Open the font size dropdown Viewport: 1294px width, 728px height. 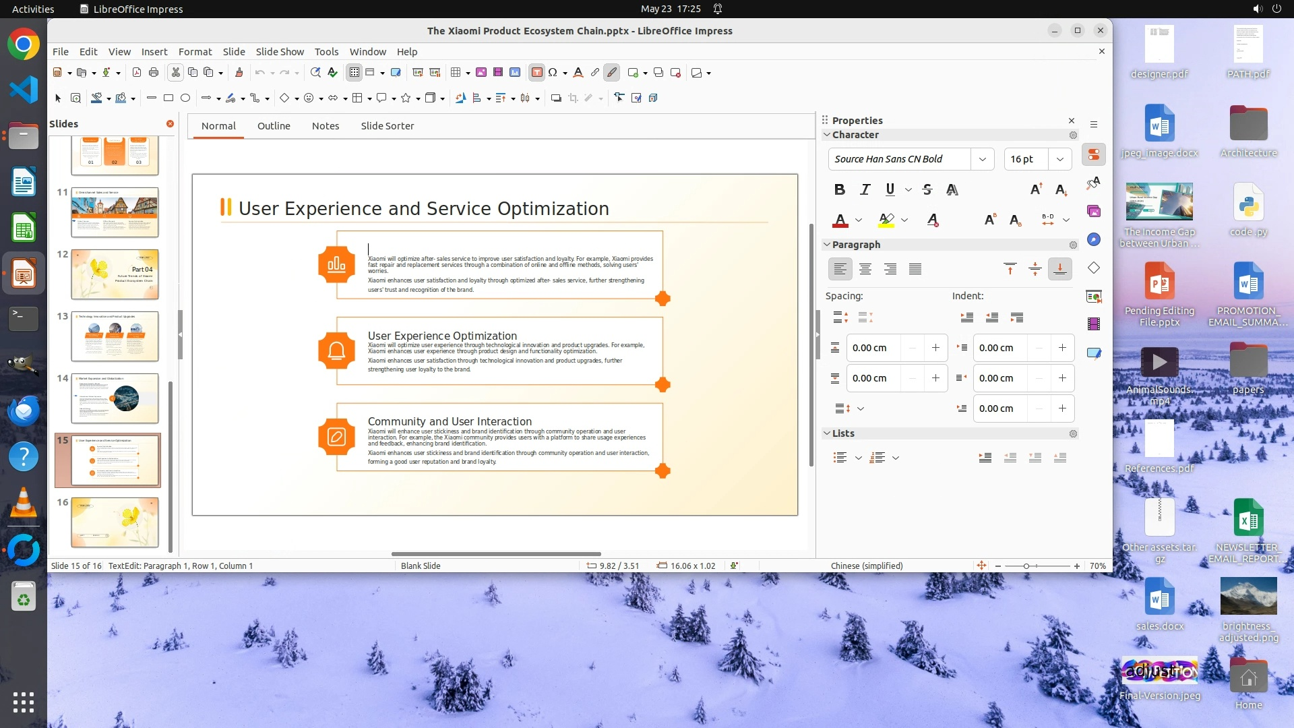pos(1060,159)
